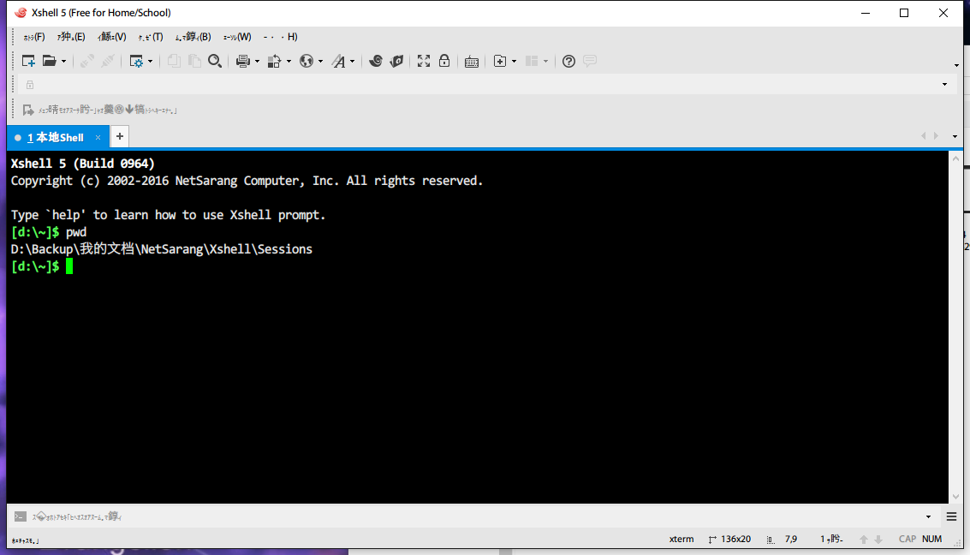Click the keyboard icon in the toolbar
Viewport: 970px width, 555px height.
(471, 61)
